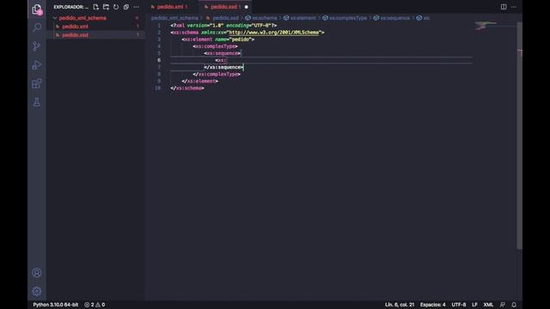Screen dimensions: 550x309
Task: Place cursor on the closing </xs:schema> tag
Action: 187,88
